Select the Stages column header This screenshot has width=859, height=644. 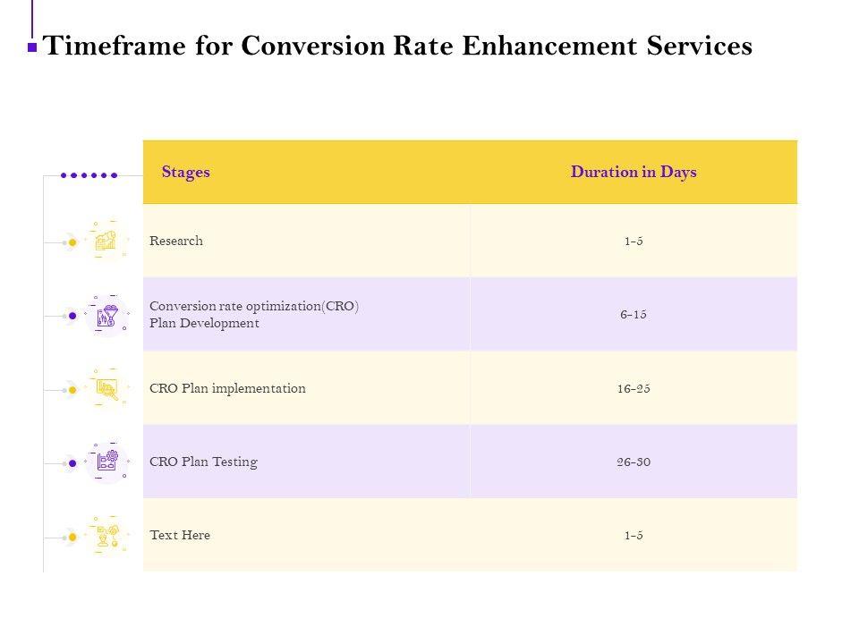pos(186,173)
